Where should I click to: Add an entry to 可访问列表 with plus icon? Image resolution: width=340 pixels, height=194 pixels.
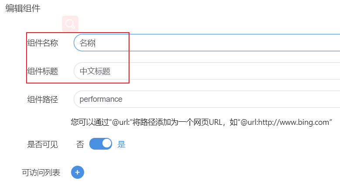pos(77,173)
